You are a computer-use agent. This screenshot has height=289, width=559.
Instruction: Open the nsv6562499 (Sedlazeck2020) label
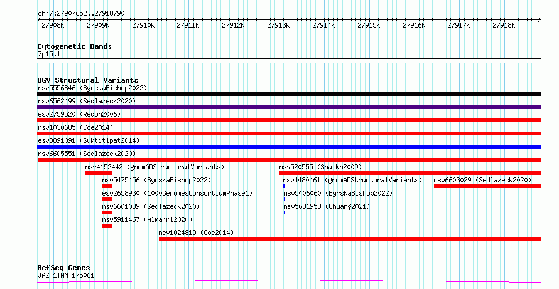pos(87,101)
